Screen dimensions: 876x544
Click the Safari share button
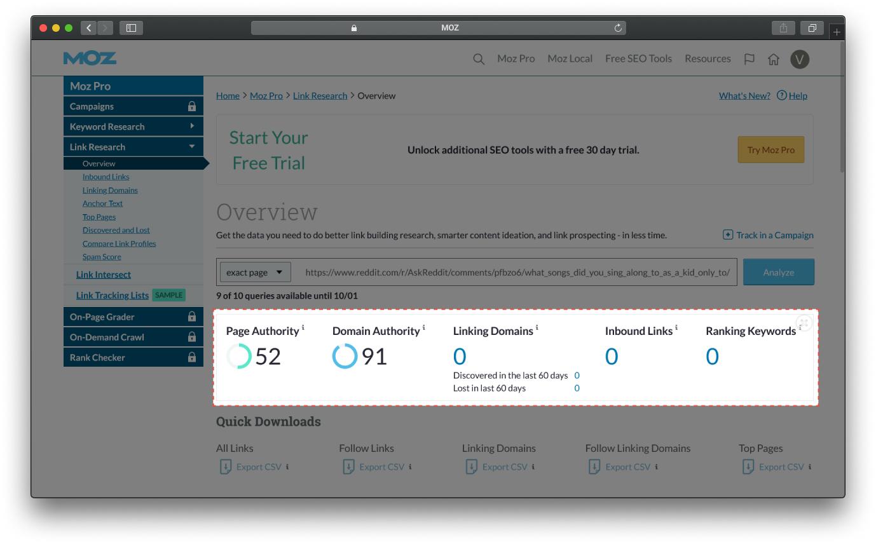[783, 28]
